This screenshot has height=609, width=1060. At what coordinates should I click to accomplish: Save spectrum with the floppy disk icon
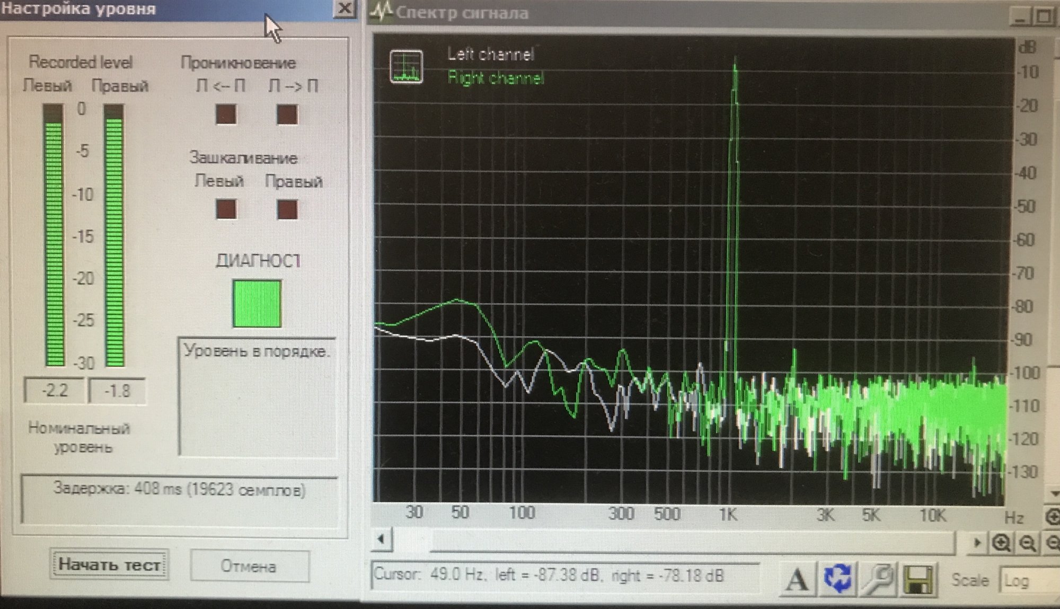(x=918, y=579)
